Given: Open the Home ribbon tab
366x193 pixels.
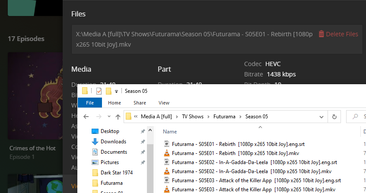Looking at the screenshot, I should tap(115, 103).
